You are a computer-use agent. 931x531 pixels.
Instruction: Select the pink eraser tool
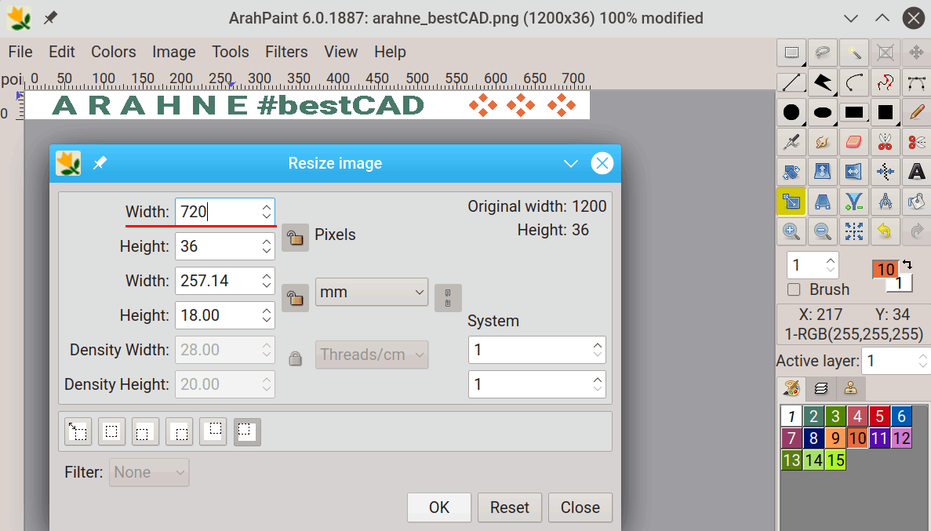pyautogui.click(x=854, y=142)
